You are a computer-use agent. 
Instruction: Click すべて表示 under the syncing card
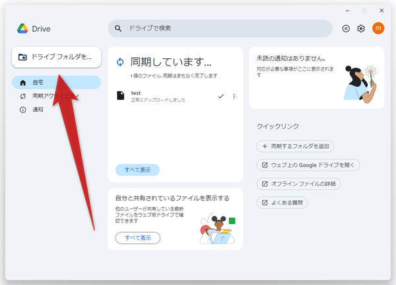(x=137, y=170)
